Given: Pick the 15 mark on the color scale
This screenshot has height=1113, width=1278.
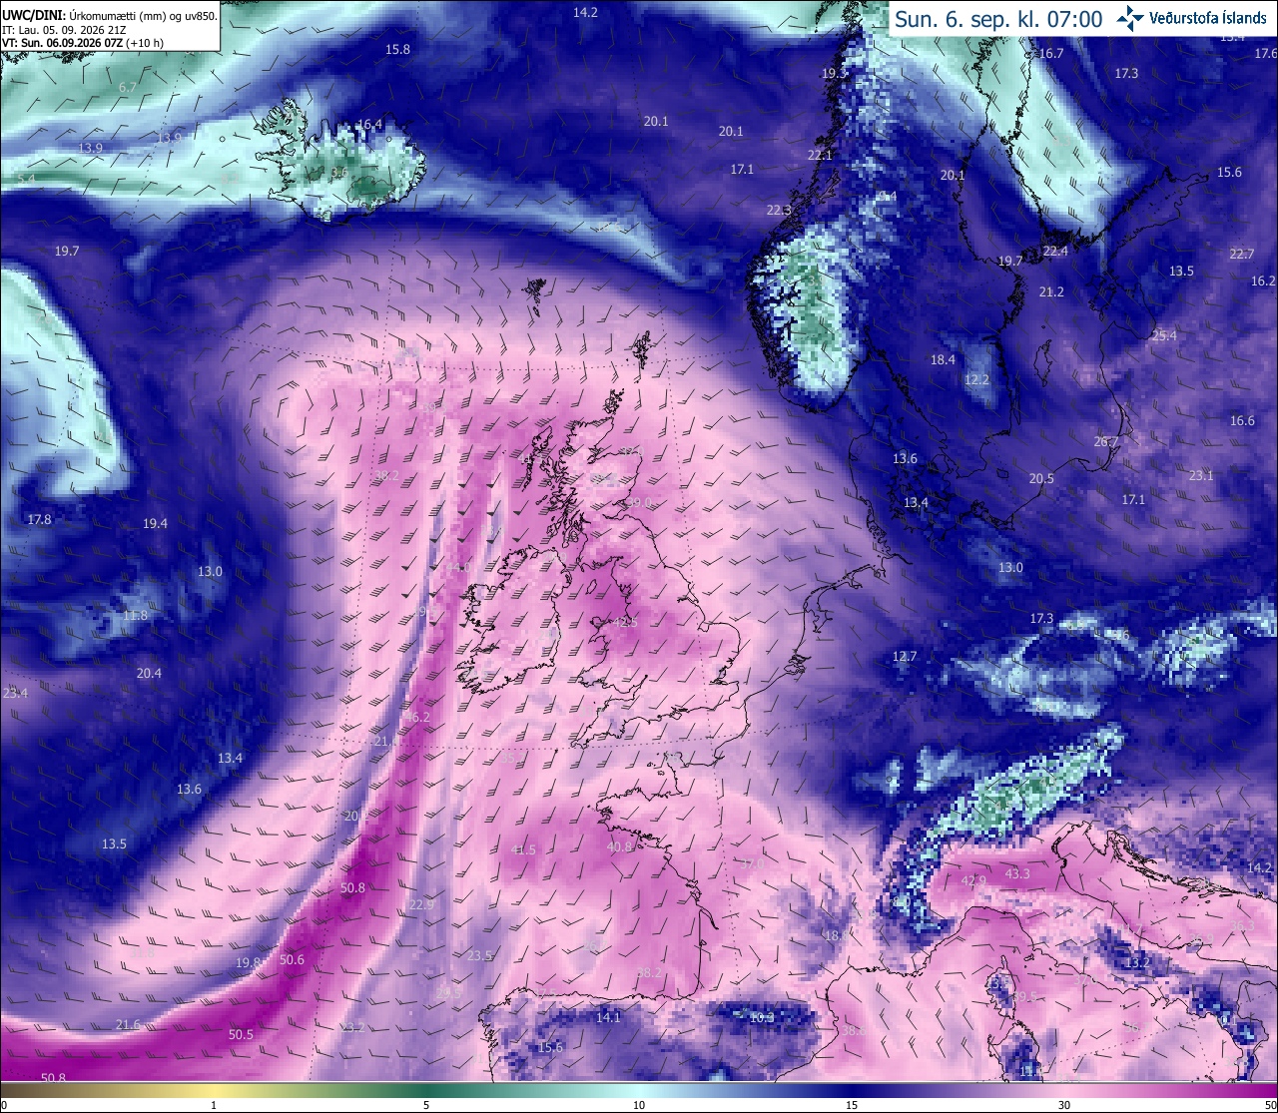Looking at the screenshot, I should click(852, 1105).
